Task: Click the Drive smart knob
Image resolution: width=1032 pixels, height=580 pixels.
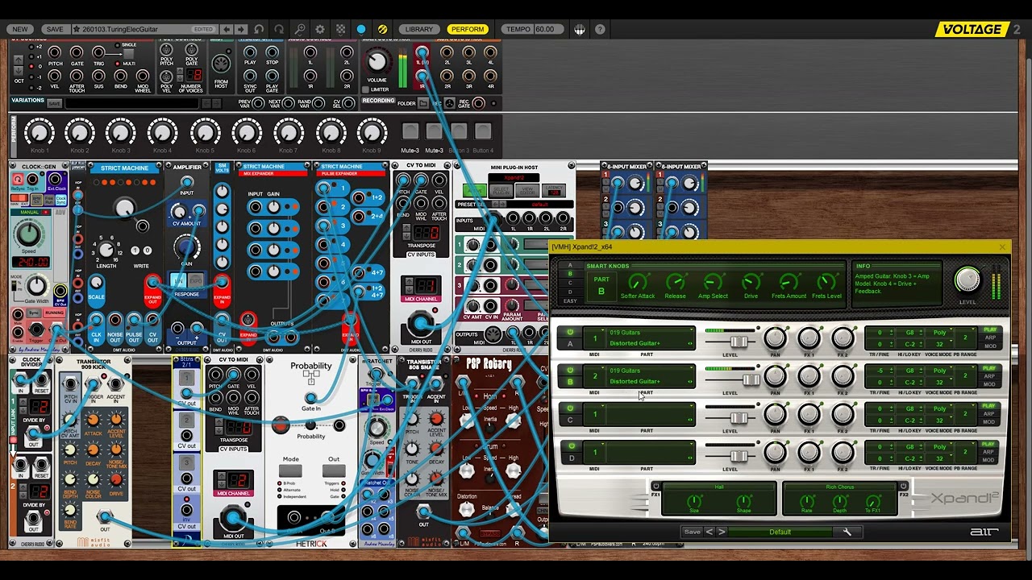Action: point(751,282)
